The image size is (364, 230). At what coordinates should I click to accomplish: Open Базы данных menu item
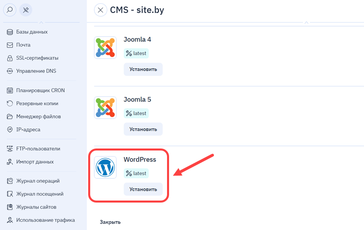[32, 32]
